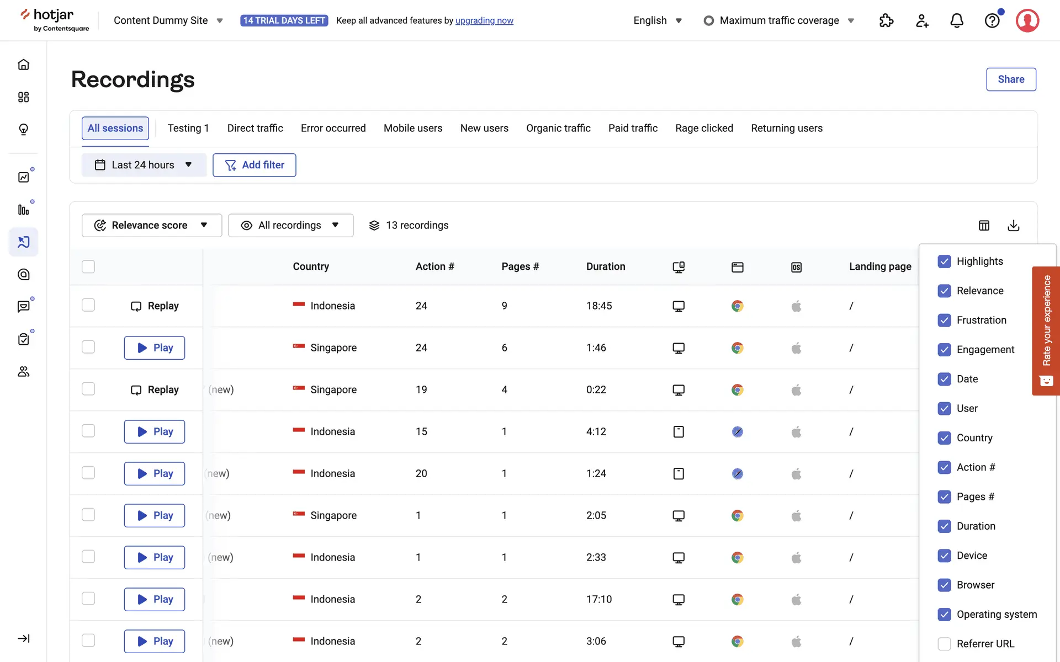
Task: Check the select-all recordings header checkbox
Action: pyautogui.click(x=88, y=266)
